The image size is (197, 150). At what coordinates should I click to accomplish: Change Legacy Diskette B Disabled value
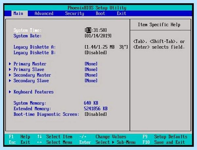click(96, 53)
